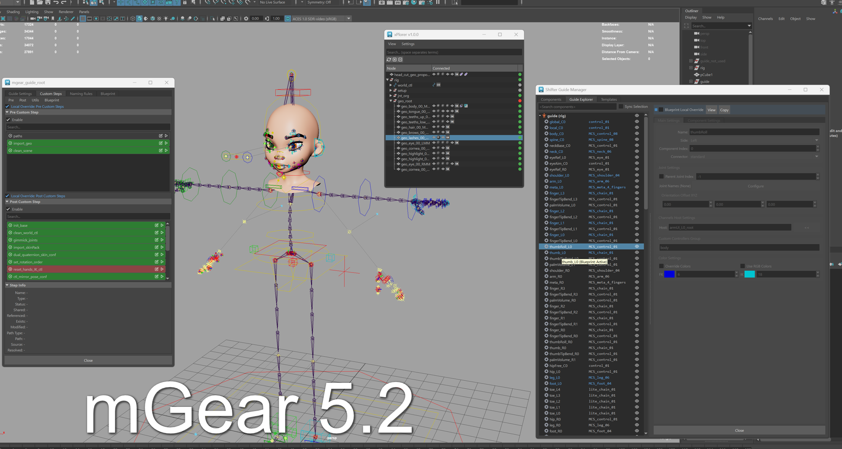Toggle visibility eye next to thumbRoll_L0

[637, 246]
